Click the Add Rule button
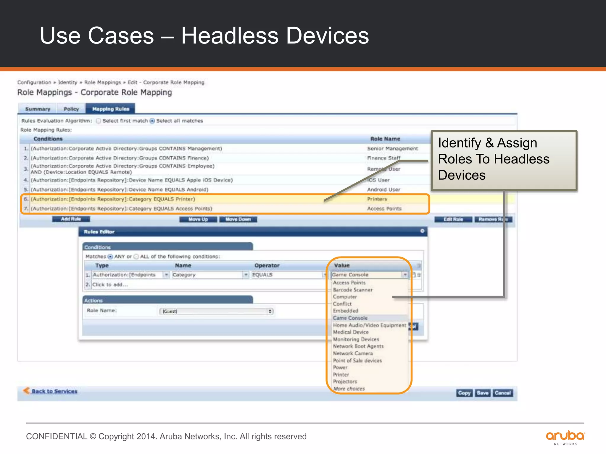The height and width of the screenshot is (454, 606). [x=71, y=219]
